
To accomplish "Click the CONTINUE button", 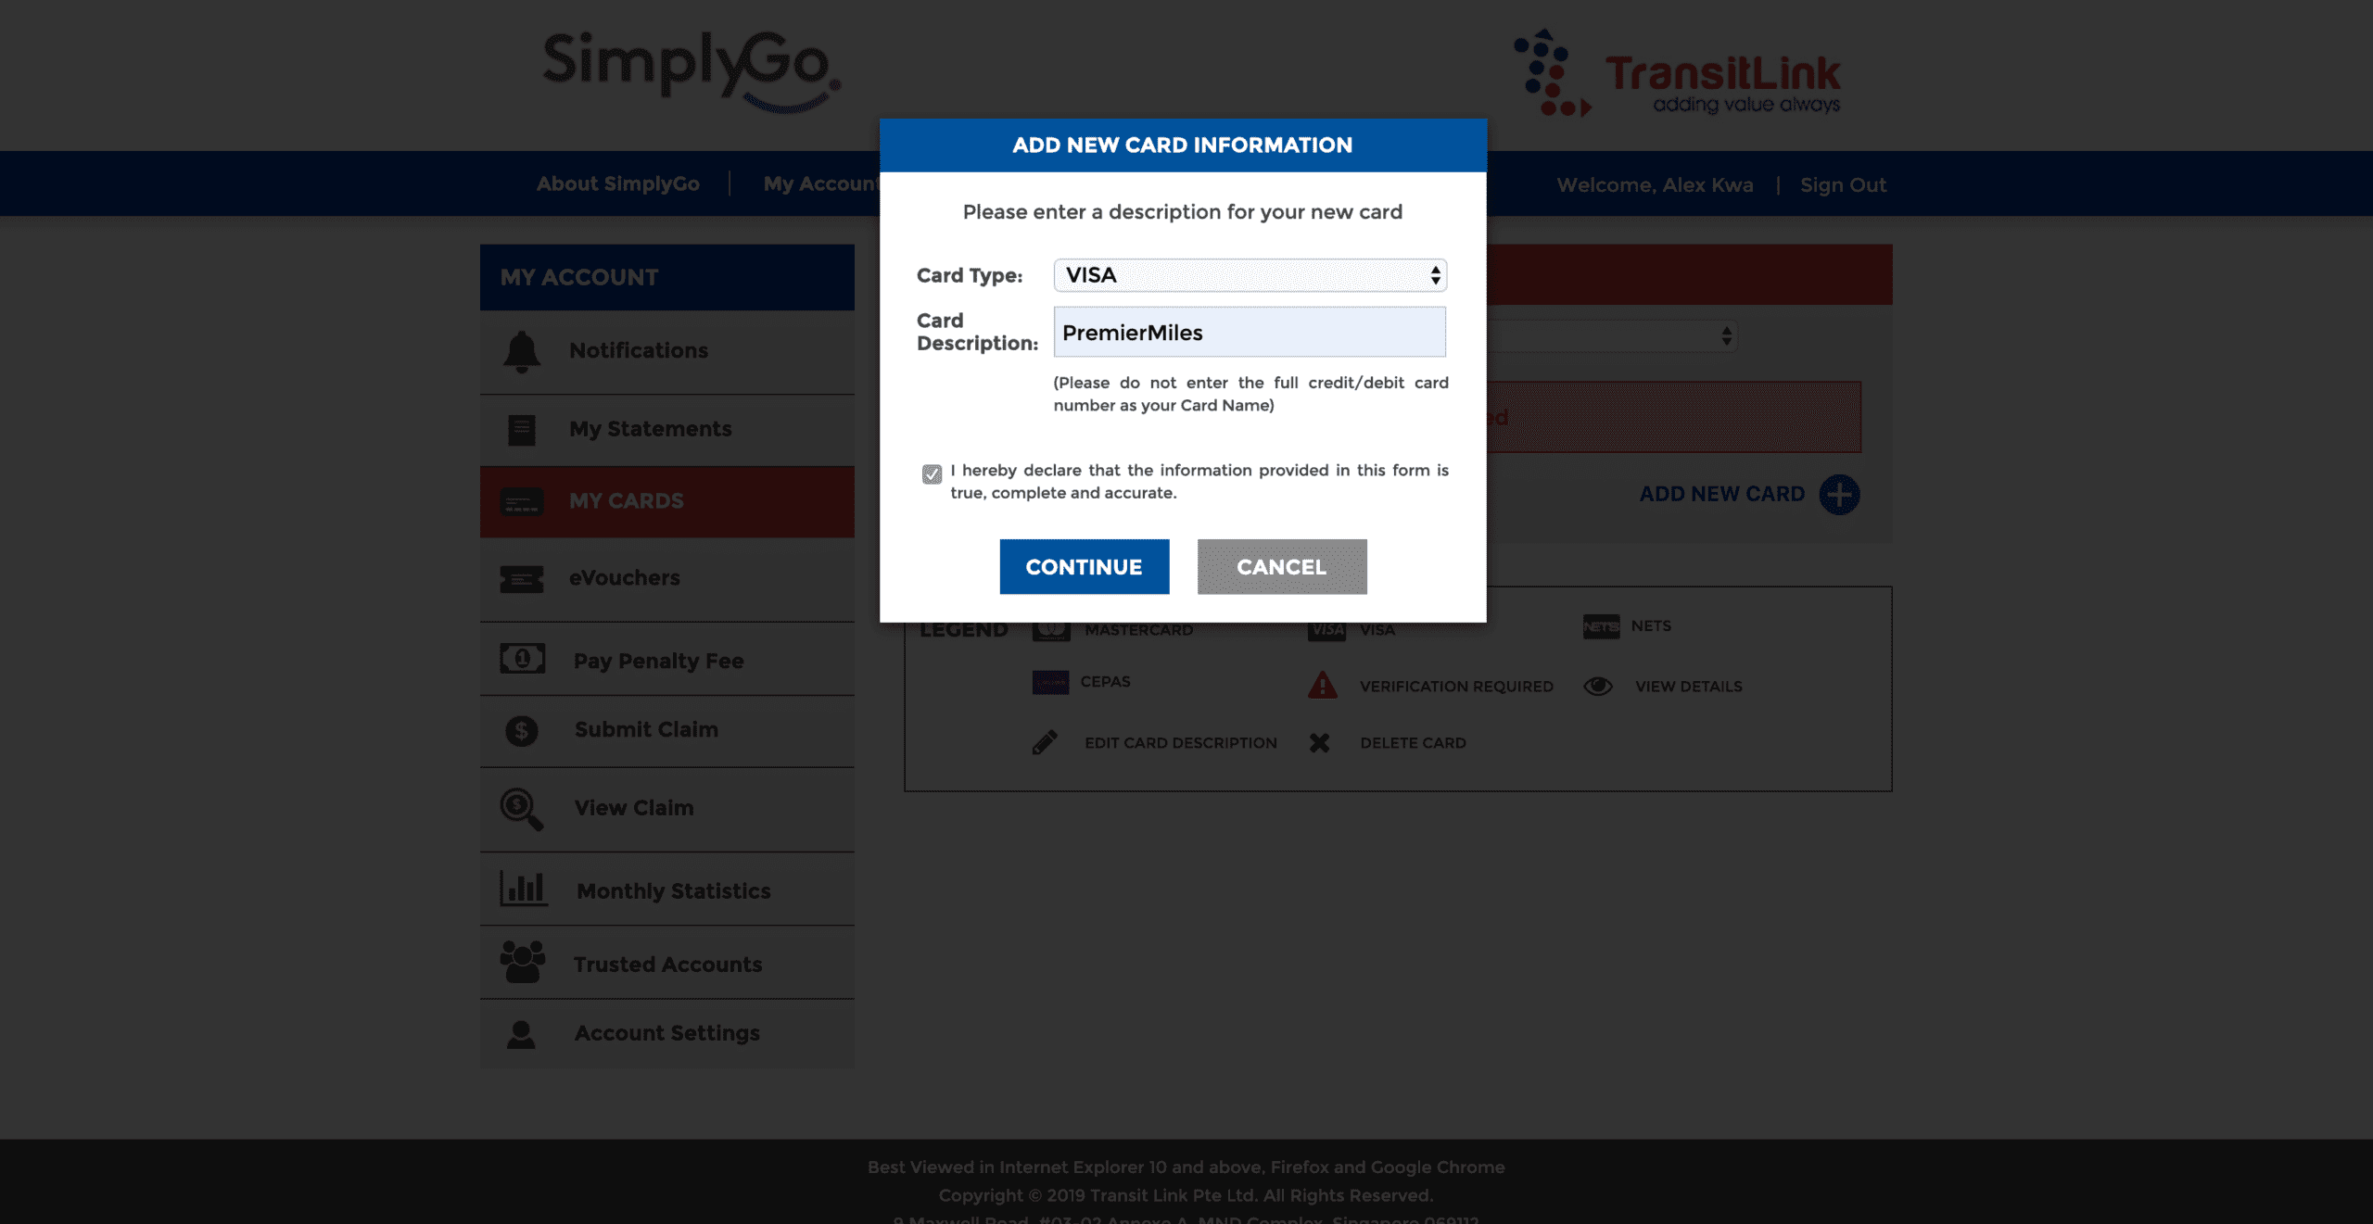I will coord(1084,565).
